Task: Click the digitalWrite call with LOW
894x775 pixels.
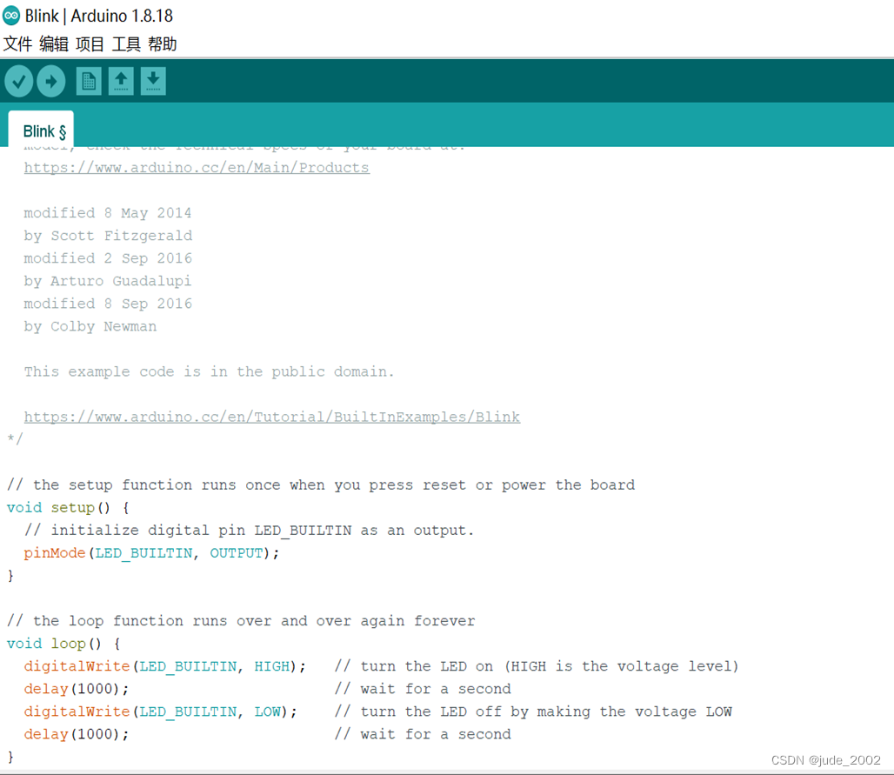Action: (x=160, y=712)
